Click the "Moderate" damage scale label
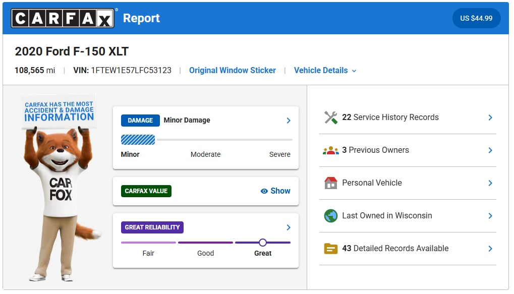The width and height of the screenshot is (514, 294). pos(205,154)
